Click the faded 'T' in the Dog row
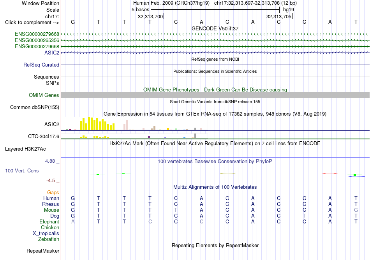 [x=305, y=216]
